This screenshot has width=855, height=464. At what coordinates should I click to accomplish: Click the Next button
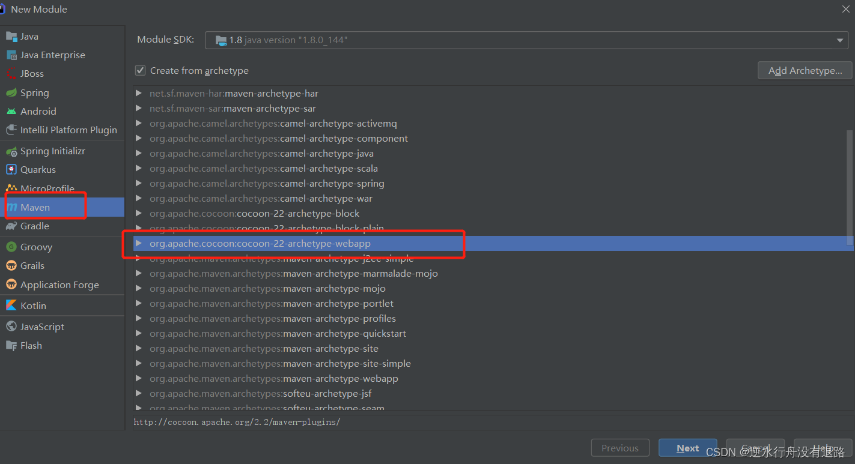pos(687,448)
